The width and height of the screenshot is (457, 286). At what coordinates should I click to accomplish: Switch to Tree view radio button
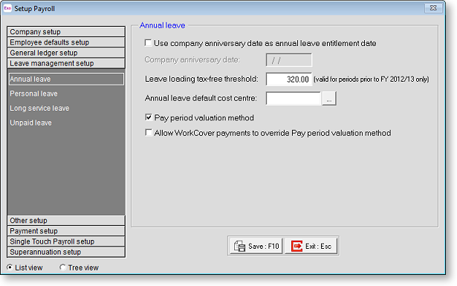coord(62,267)
